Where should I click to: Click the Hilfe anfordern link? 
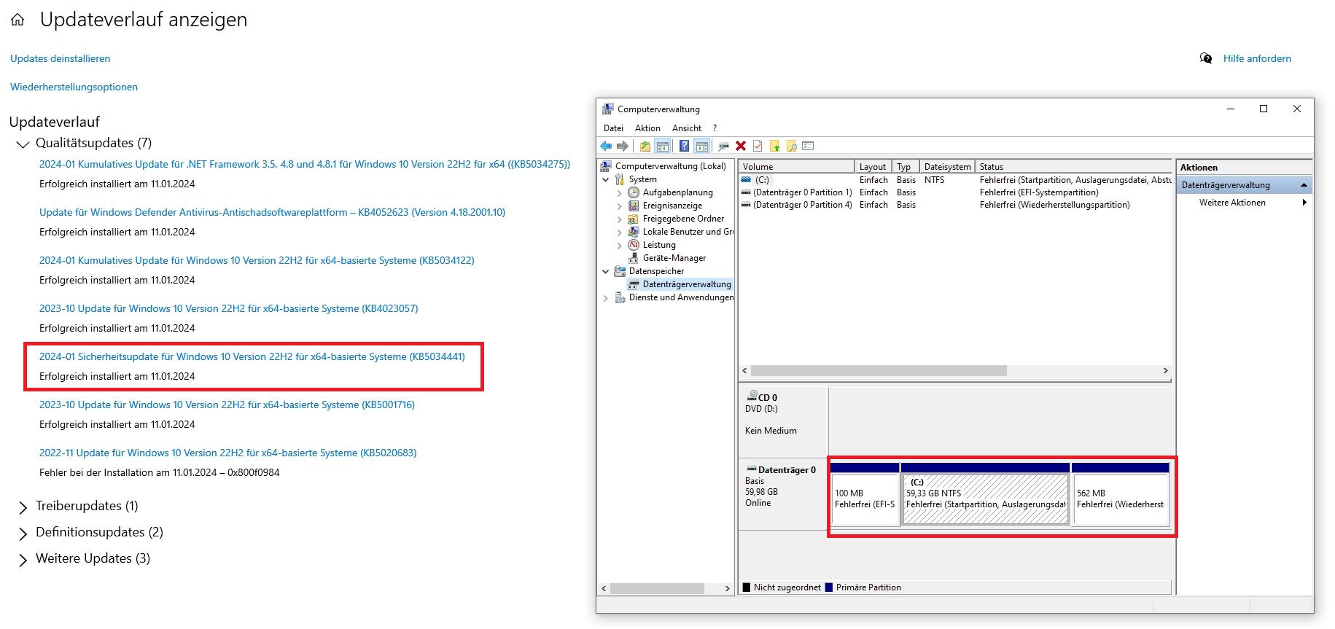1257,58
